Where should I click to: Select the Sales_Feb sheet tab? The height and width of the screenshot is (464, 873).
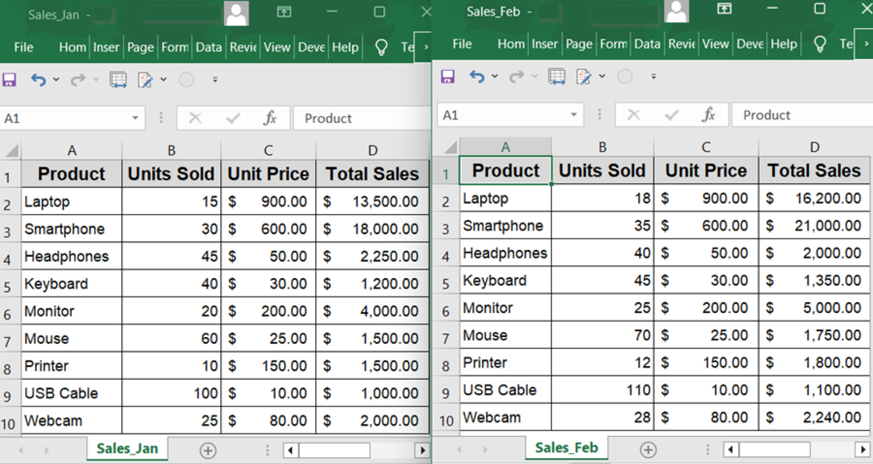566,447
